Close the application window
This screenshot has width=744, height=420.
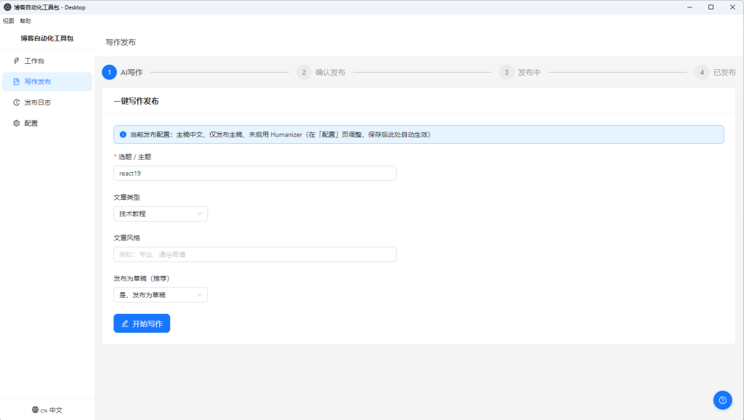click(732, 7)
